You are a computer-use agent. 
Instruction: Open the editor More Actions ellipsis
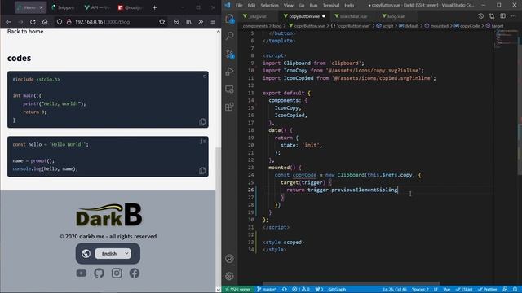[x=514, y=16]
